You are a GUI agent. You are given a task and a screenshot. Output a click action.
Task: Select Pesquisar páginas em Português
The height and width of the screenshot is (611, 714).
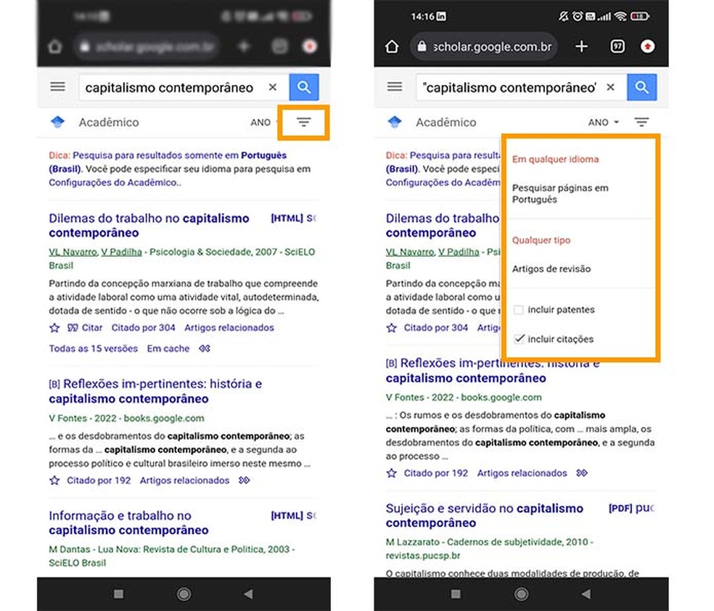click(x=560, y=194)
